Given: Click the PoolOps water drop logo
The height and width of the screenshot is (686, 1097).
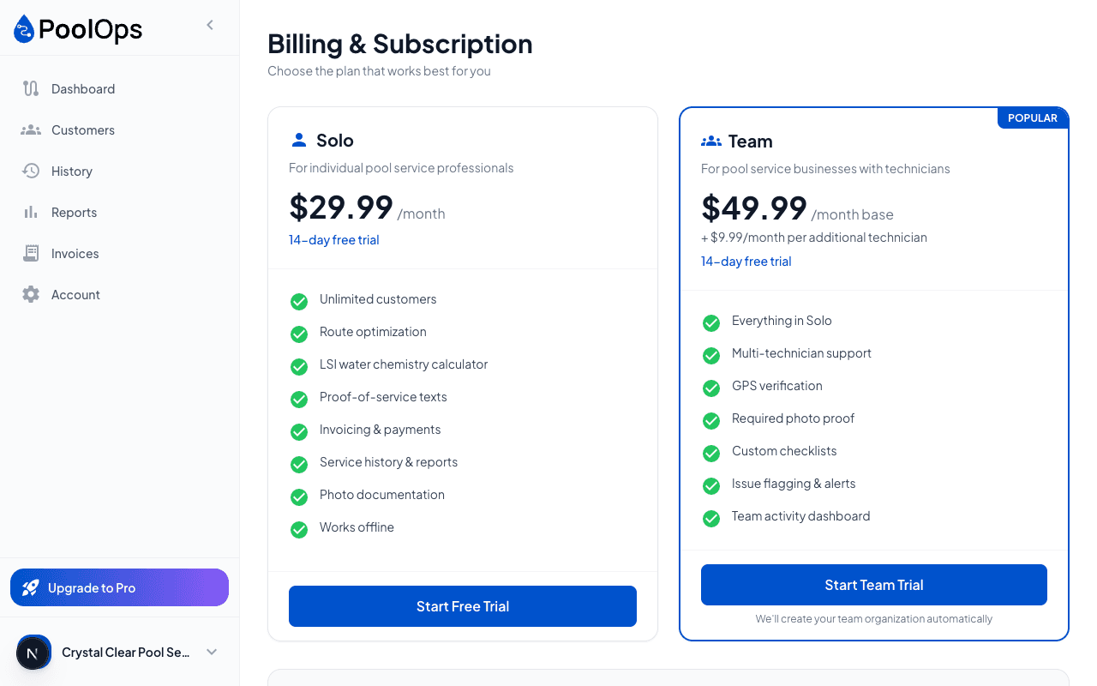Looking at the screenshot, I should [23, 28].
